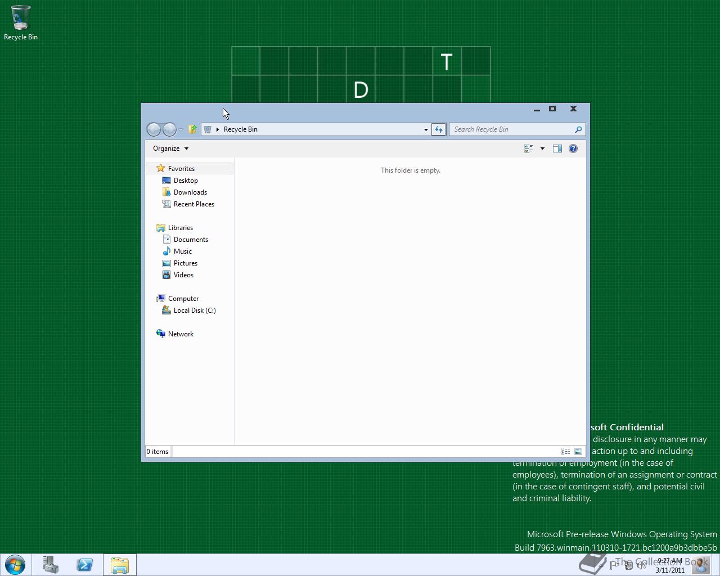The image size is (720, 576).
Task: Open Music library
Action: (x=183, y=251)
